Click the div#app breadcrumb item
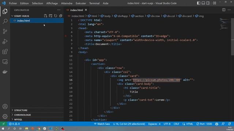 coord(121,16)
